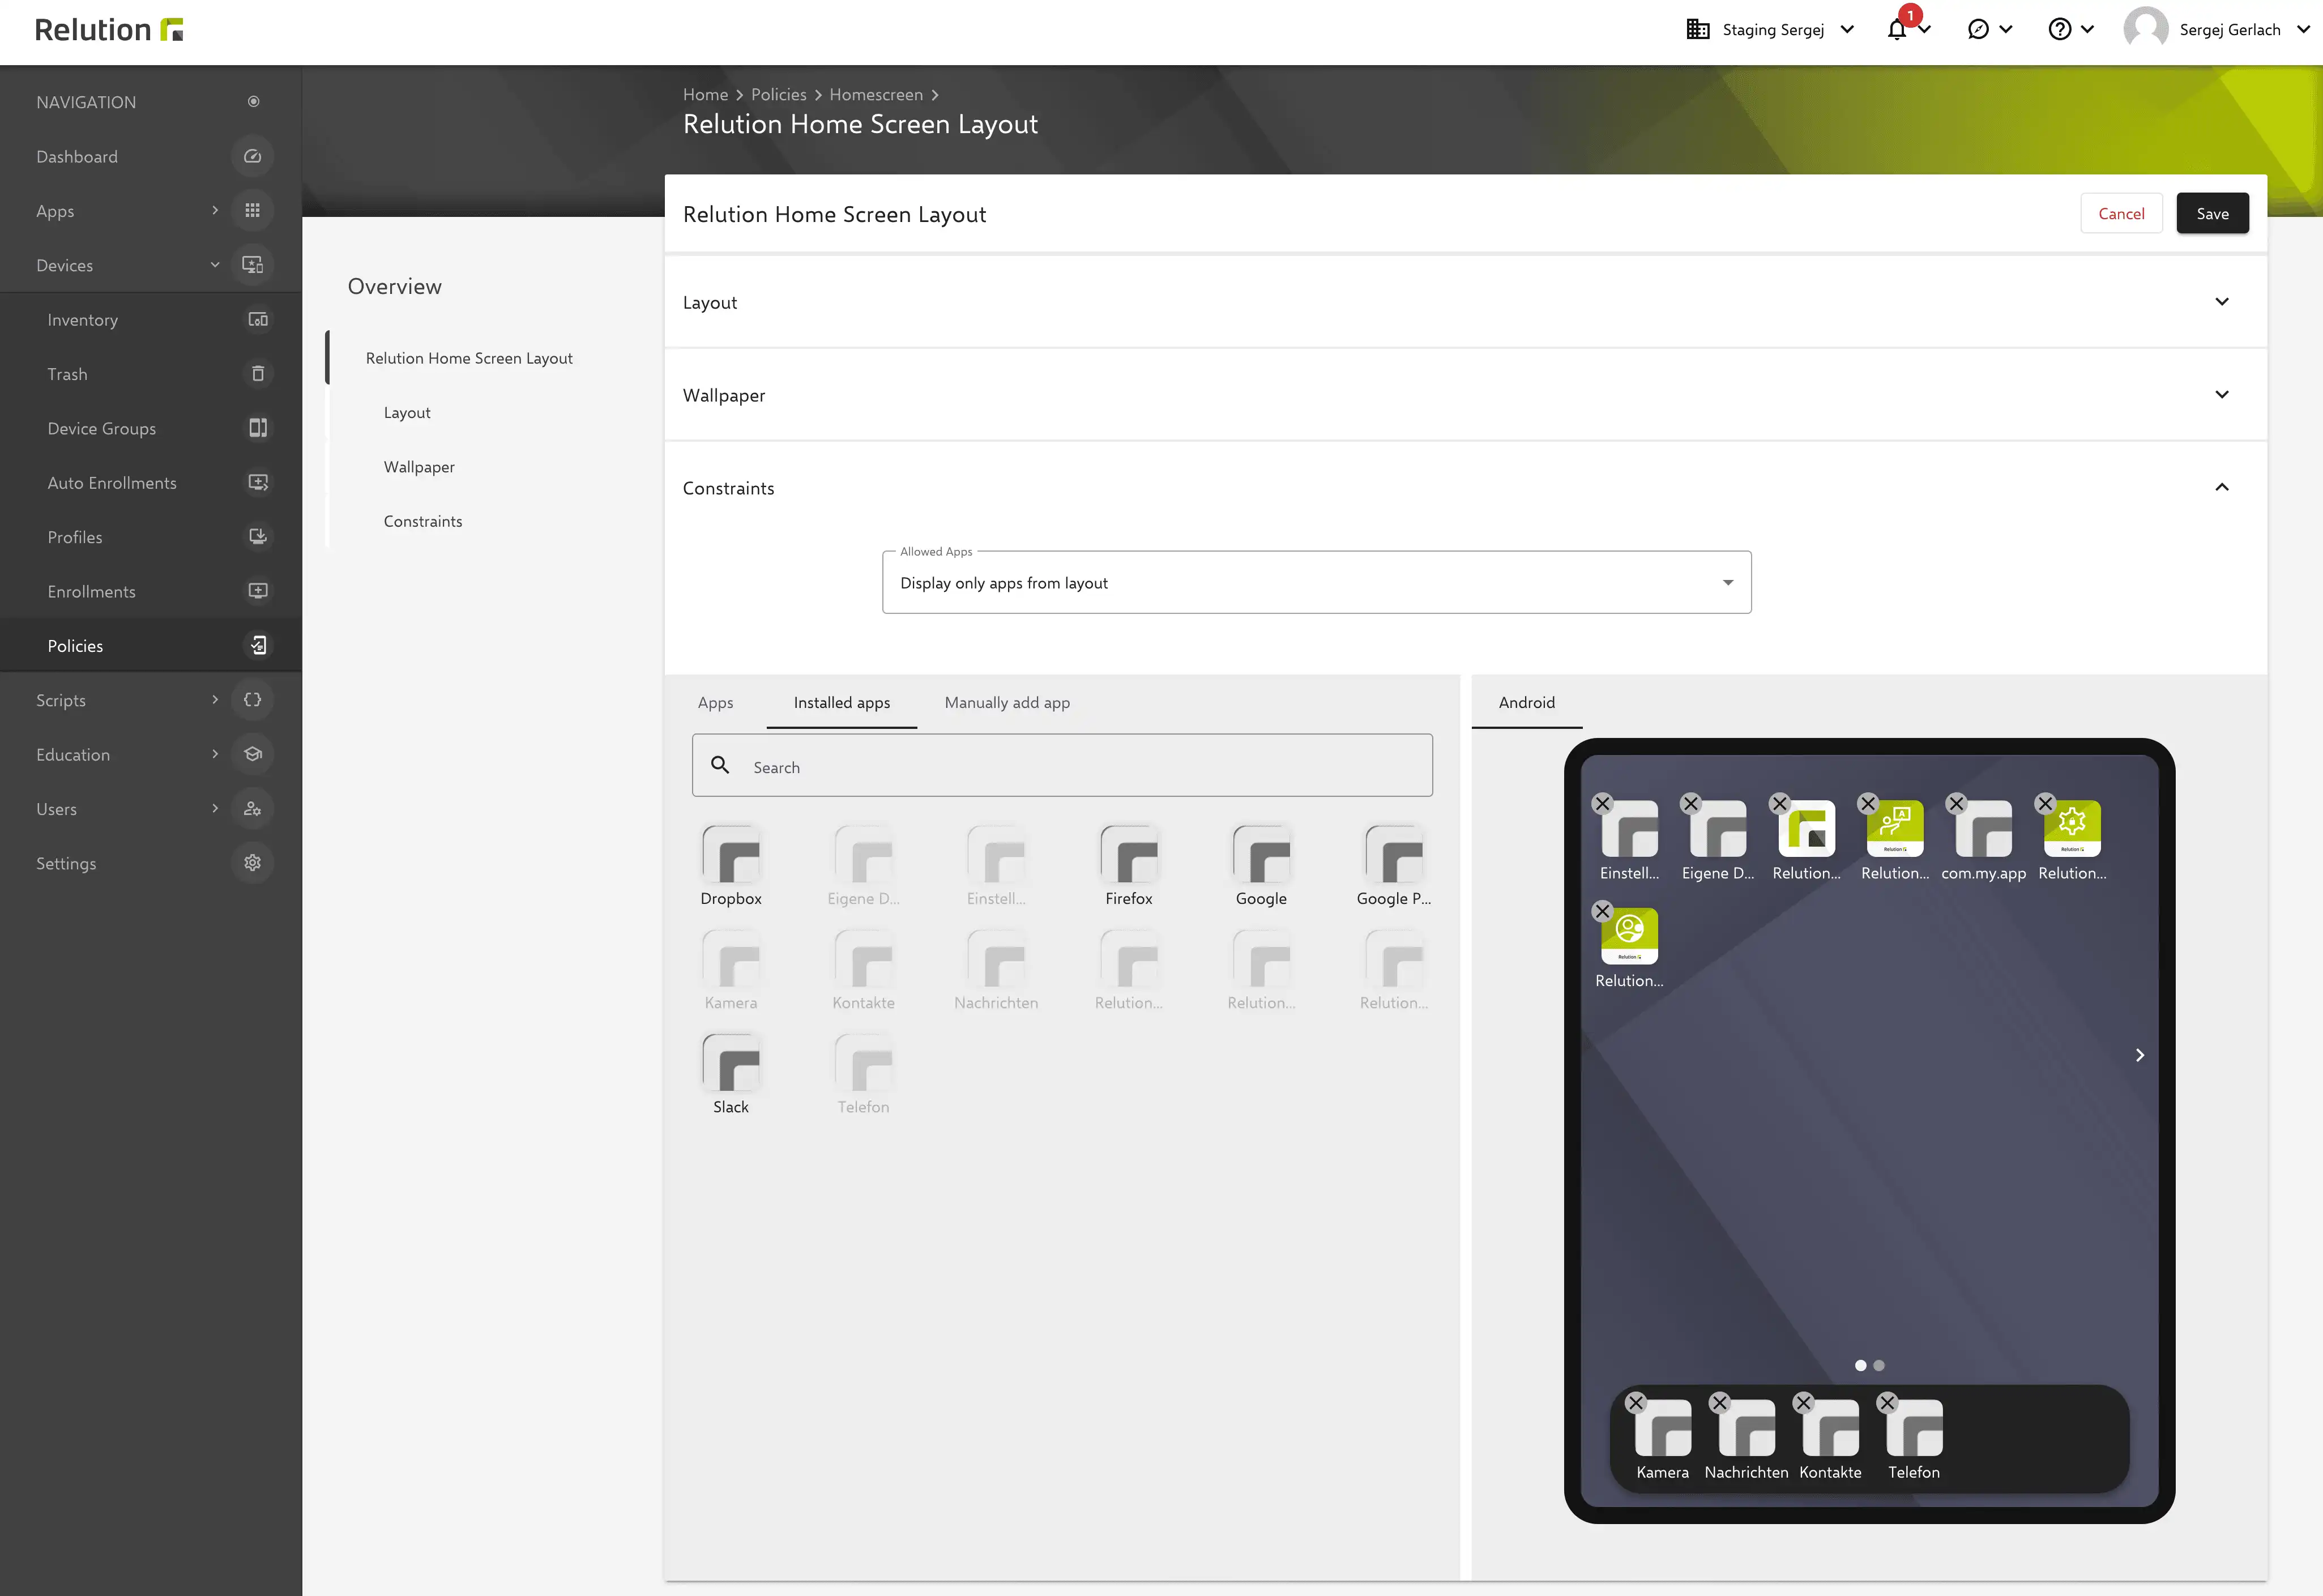The width and height of the screenshot is (2323, 1596).
Task: Select the Google P... app icon
Action: click(x=1394, y=855)
